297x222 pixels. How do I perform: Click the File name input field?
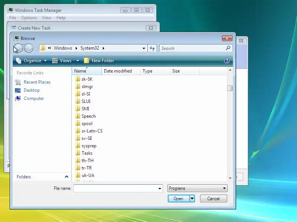click(115, 188)
